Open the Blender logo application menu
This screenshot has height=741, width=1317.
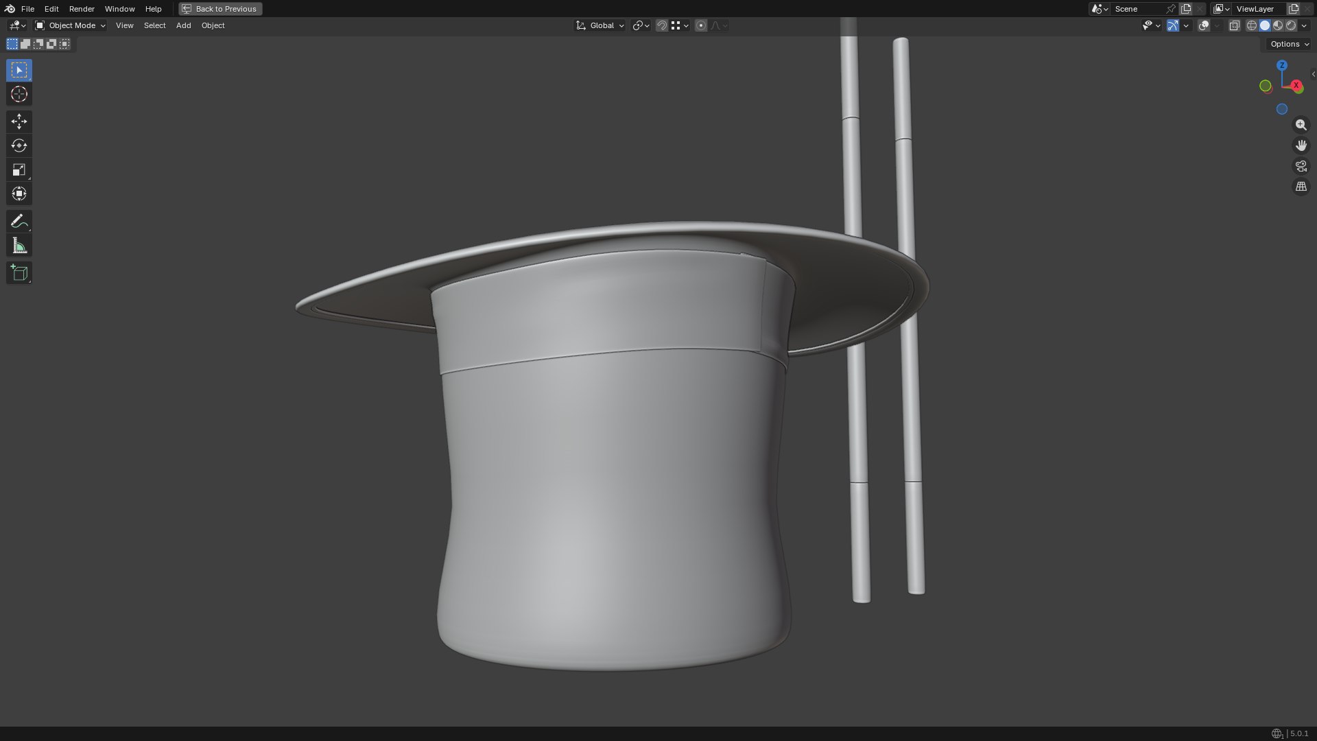click(10, 9)
